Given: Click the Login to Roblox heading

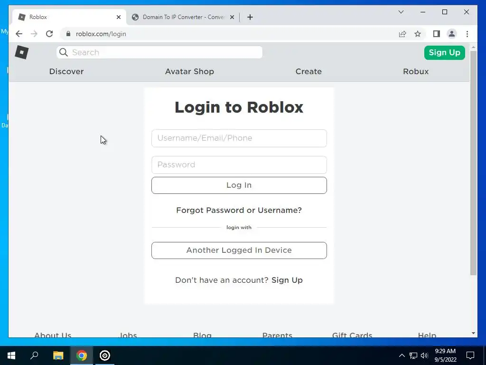Looking at the screenshot, I should click(x=239, y=107).
